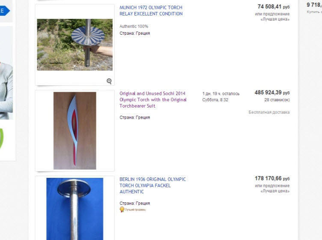Click the 74 508,41 руб price
This screenshot has height=240, width=322.
point(274,7)
